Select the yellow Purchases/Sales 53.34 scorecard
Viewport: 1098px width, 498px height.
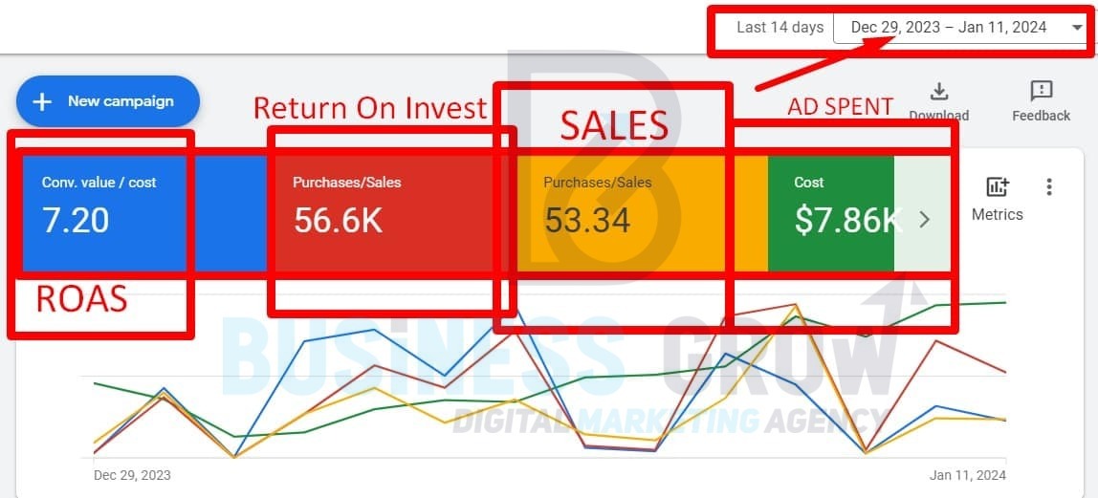click(644, 213)
